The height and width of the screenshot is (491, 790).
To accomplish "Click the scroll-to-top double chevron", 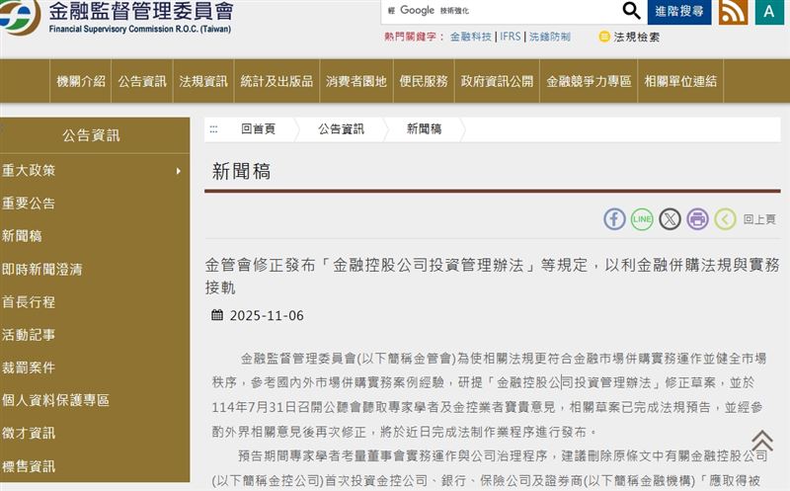I will click(x=762, y=441).
